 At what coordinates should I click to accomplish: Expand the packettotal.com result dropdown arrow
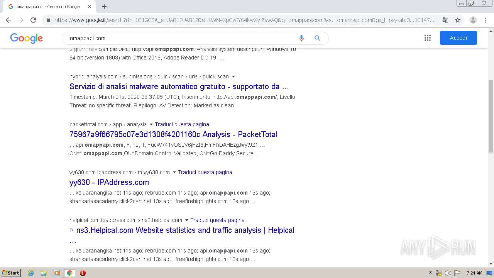(x=151, y=125)
